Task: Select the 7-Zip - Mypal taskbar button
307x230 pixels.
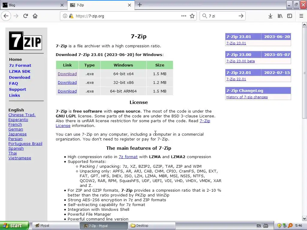Action: [x=104, y=226]
